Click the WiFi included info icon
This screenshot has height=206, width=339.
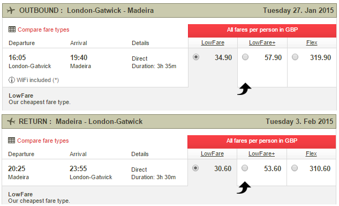coord(11,80)
